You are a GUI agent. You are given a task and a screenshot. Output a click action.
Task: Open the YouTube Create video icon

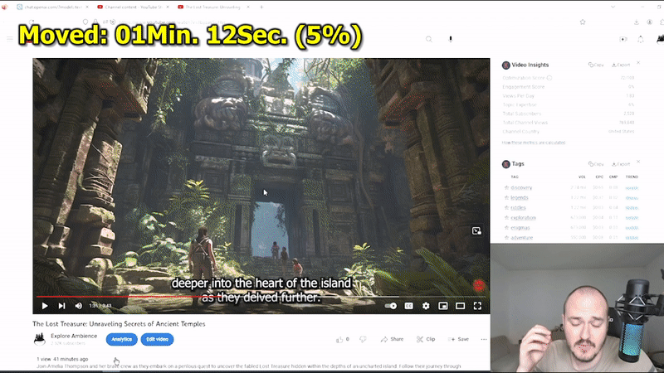[623, 39]
